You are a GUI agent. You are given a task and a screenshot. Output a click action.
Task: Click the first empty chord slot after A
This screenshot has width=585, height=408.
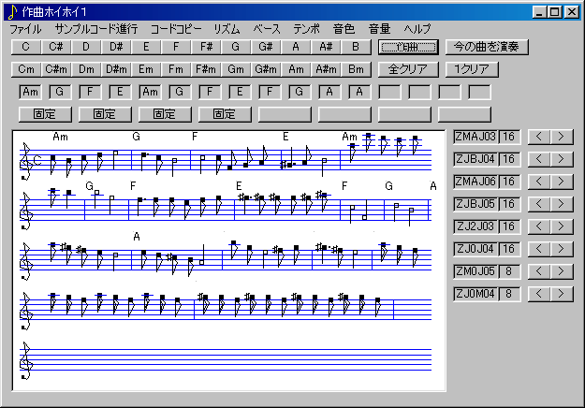tap(390, 92)
